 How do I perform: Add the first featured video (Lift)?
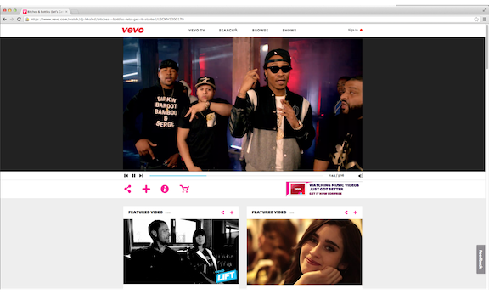point(232,212)
